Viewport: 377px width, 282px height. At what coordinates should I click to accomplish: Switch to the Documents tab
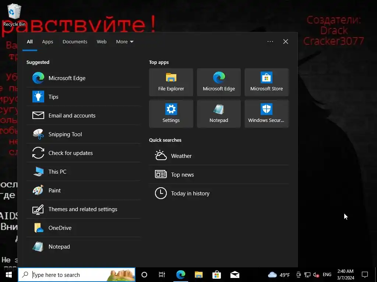pos(75,42)
